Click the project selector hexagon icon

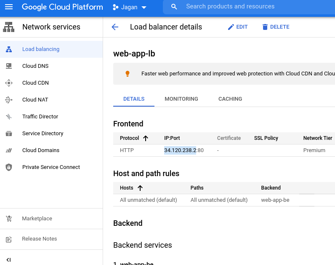click(116, 7)
